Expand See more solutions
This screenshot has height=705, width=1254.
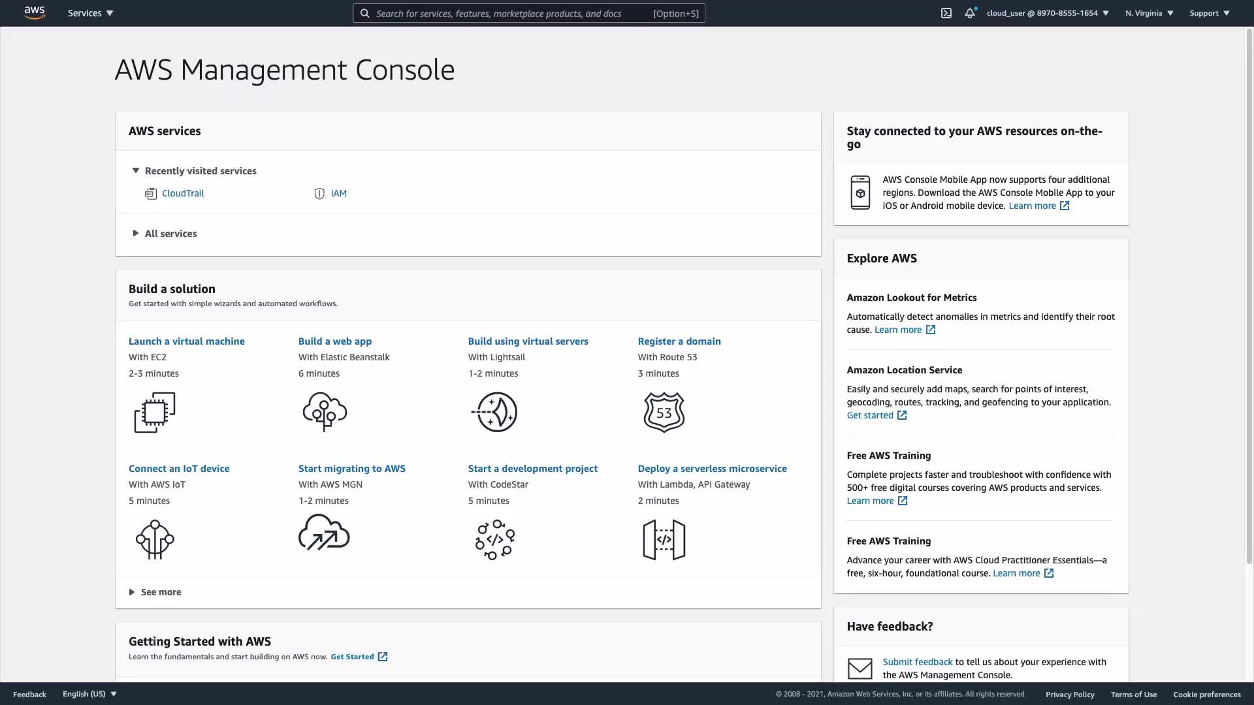coord(132,592)
